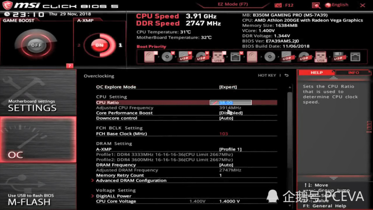Close the BIOS with the X icon
This screenshot has height=210, width=373.
pyautogui.click(x=362, y=5)
